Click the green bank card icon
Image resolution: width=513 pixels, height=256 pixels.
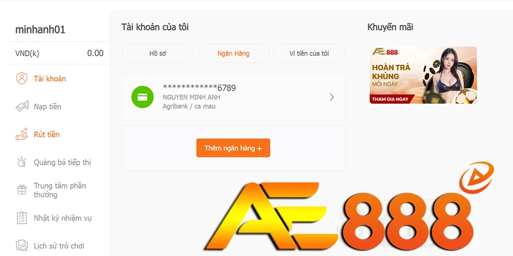coord(143,97)
